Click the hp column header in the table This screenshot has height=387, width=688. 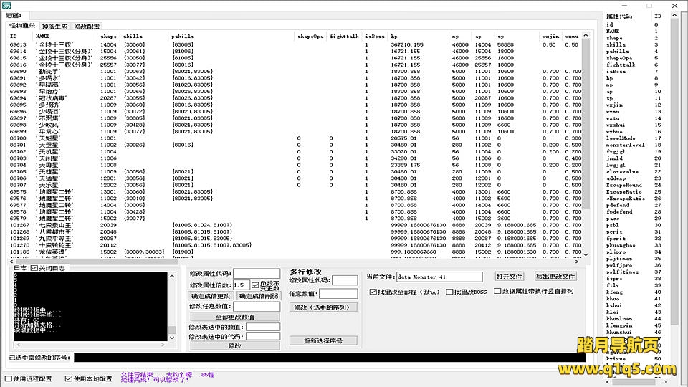[393, 35]
